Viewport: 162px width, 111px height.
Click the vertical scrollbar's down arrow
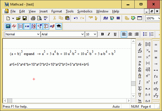(x=133, y=96)
